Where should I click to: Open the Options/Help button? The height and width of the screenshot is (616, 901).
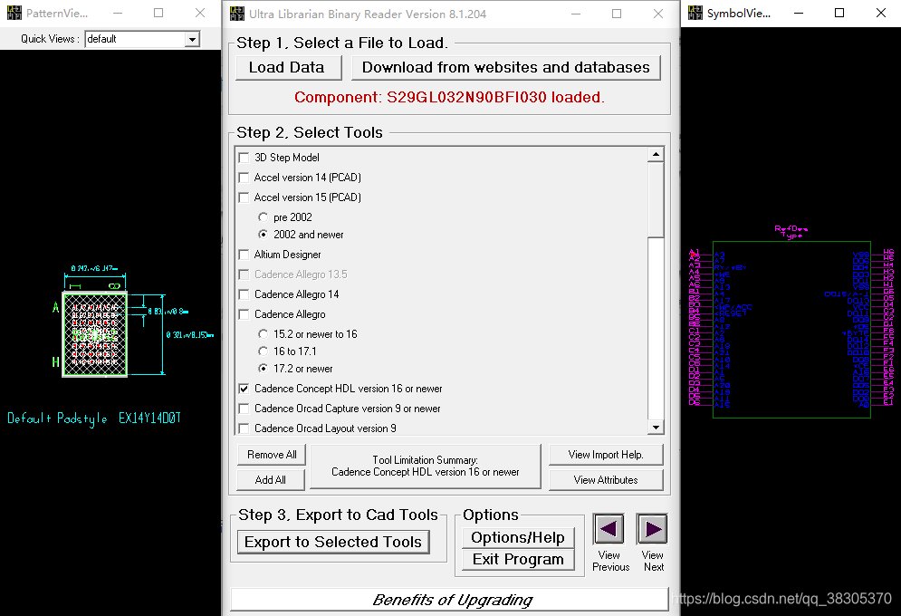pos(518,537)
